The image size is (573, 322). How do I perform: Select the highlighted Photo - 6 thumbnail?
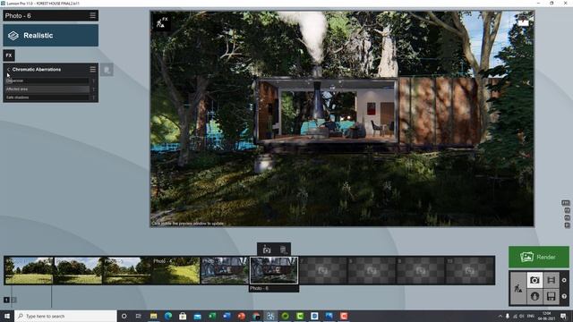[x=274, y=270]
